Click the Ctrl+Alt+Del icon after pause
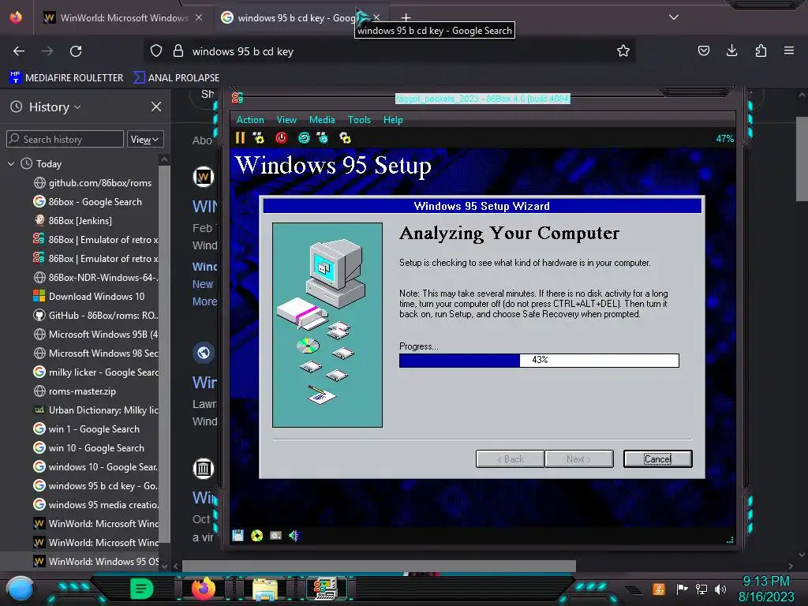 (259, 137)
